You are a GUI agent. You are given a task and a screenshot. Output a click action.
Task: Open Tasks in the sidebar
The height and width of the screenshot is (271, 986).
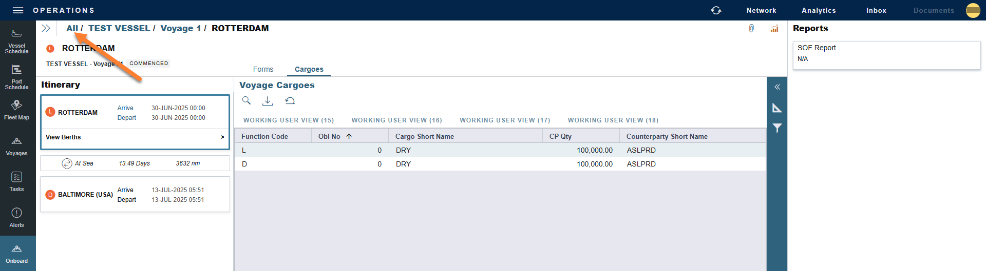(17, 182)
